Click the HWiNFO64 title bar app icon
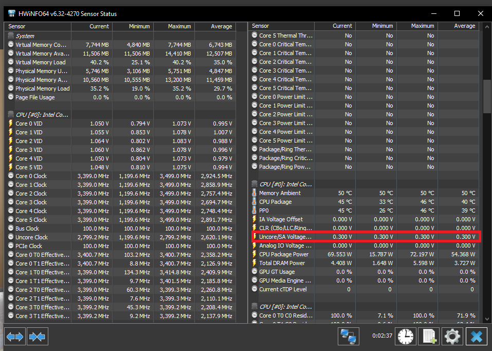Screen dimensions: 492x351 coord(12,13)
